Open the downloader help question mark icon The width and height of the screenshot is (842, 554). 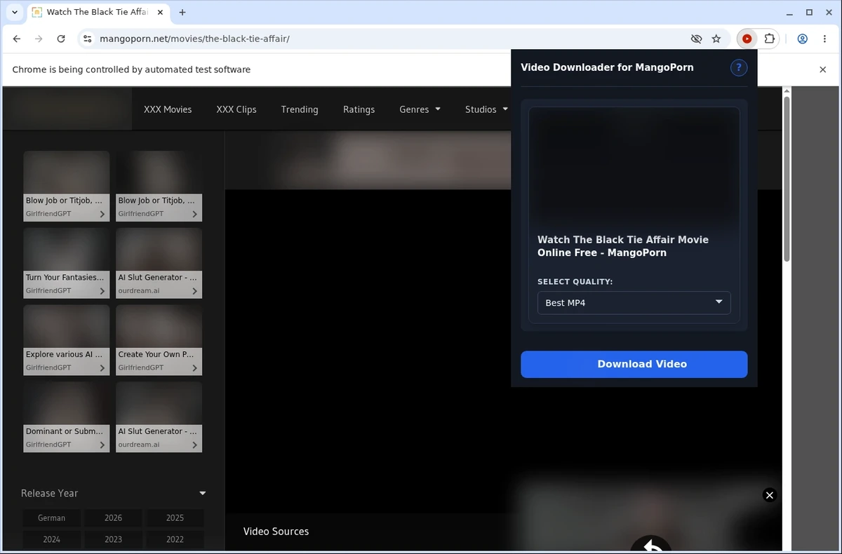[x=739, y=68]
